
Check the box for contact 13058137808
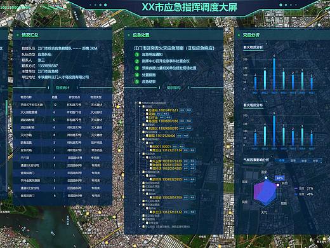tap(150, 165)
